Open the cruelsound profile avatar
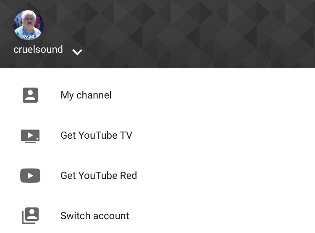The height and width of the screenshot is (233, 315). (x=28, y=25)
